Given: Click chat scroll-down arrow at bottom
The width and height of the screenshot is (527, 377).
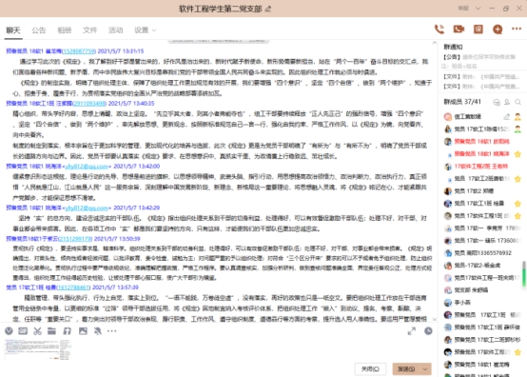Looking at the screenshot, I should coord(434,319).
